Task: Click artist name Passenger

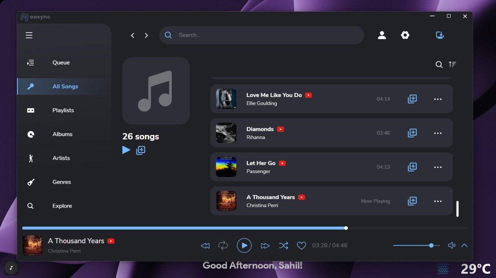Action: click(258, 171)
